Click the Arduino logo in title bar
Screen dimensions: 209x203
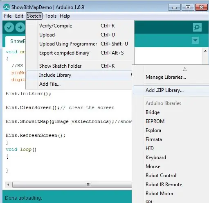click(7, 7)
